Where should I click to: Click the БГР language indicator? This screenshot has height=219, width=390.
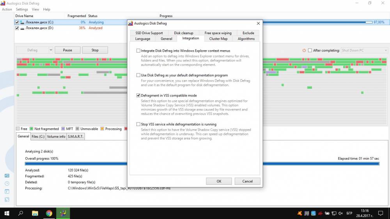[x=349, y=213]
